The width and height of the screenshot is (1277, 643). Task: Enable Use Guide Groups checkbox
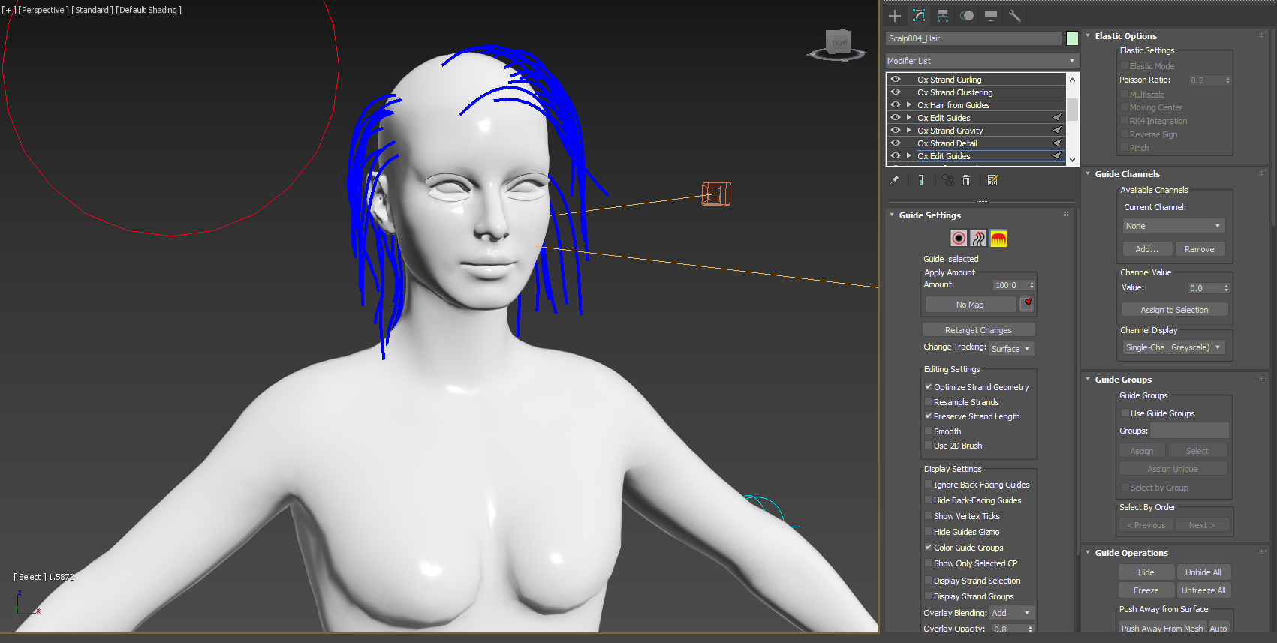[1125, 413]
